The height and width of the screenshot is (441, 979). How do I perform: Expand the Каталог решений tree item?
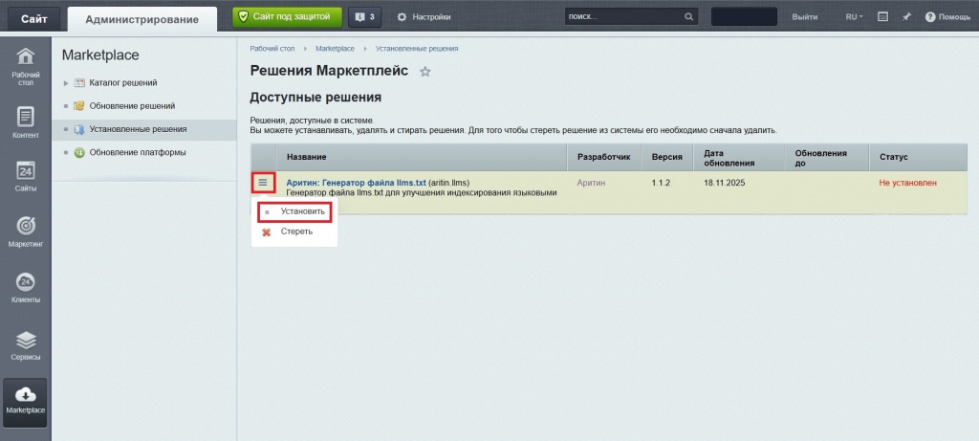click(x=66, y=83)
